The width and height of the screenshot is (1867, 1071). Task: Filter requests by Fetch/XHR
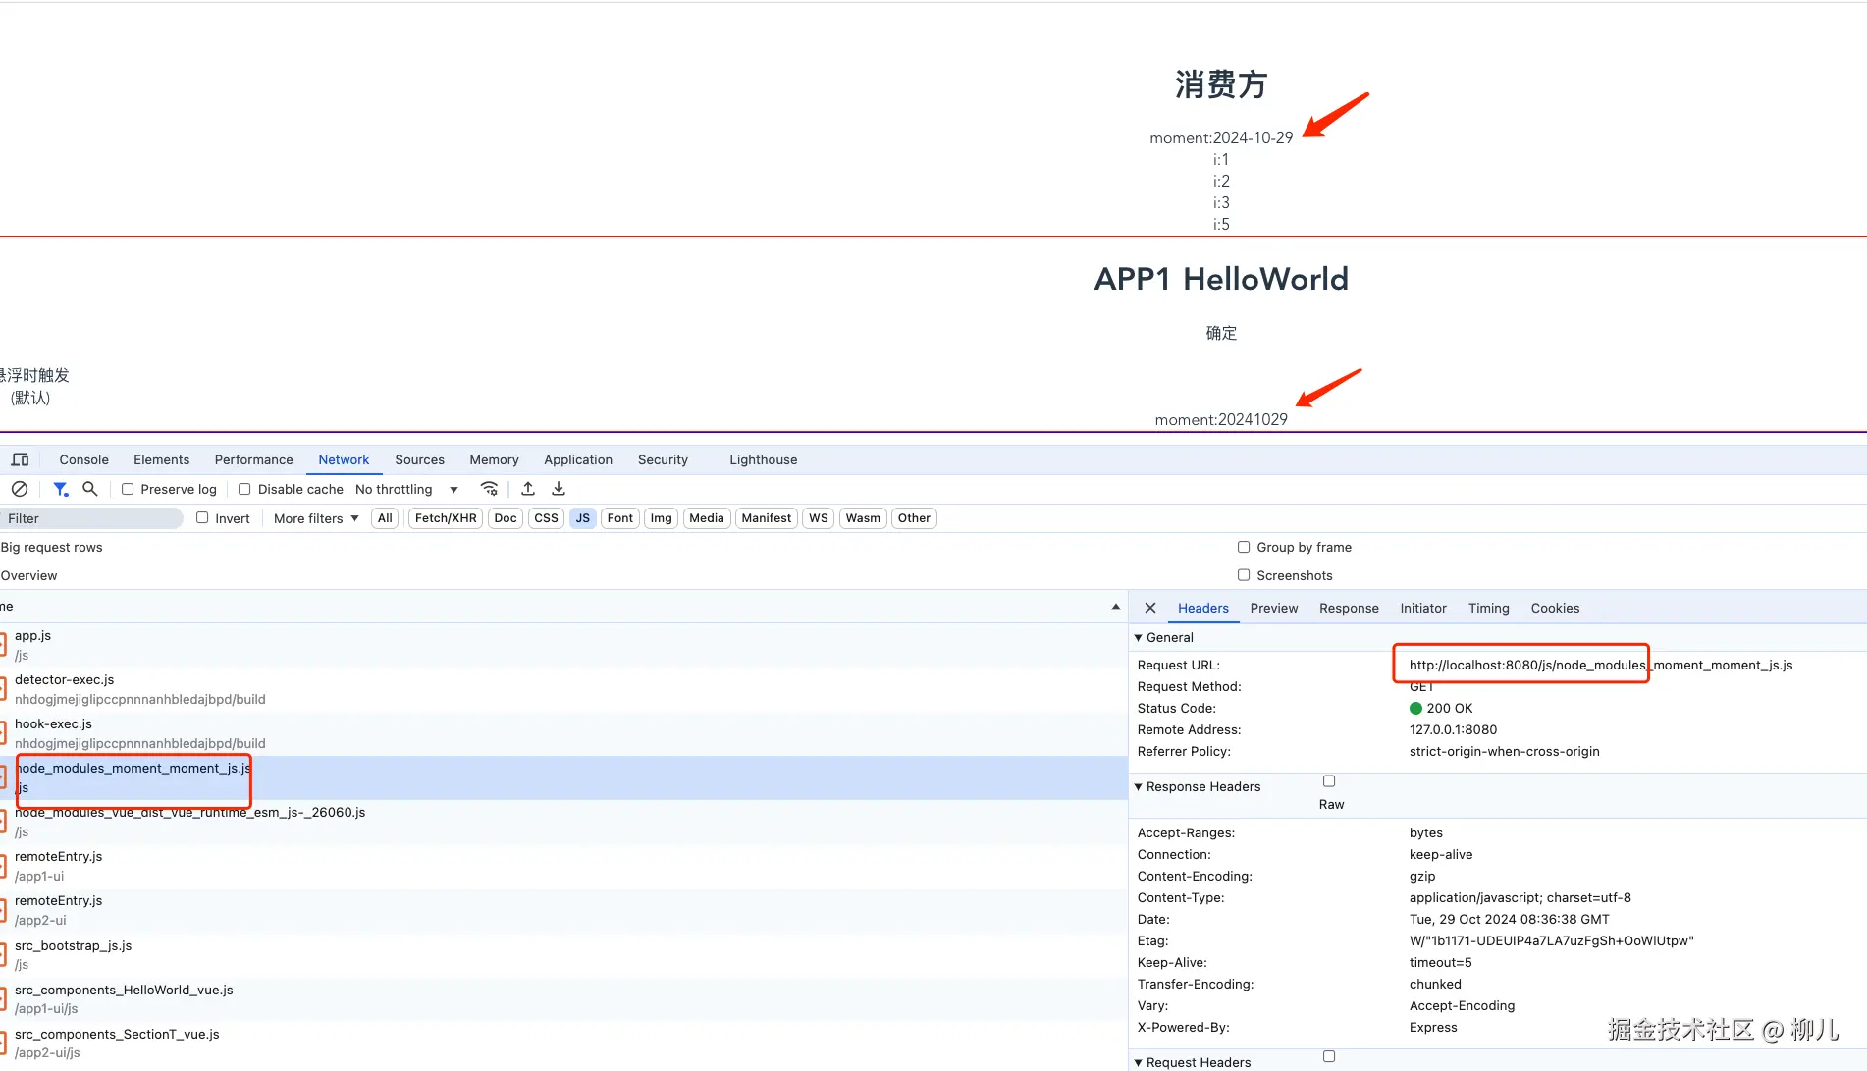(x=446, y=518)
